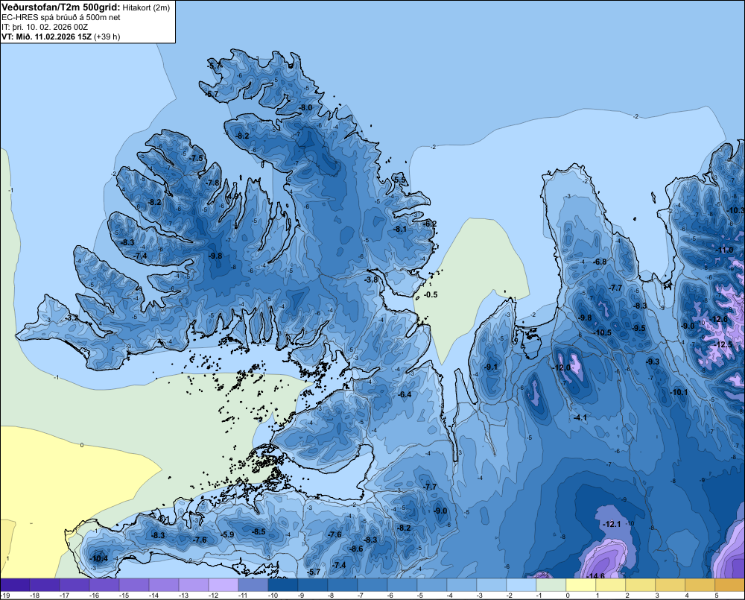Screen dimensions: 745x600
Task: Click the '-8.0' temperature label
Action: 305,107
